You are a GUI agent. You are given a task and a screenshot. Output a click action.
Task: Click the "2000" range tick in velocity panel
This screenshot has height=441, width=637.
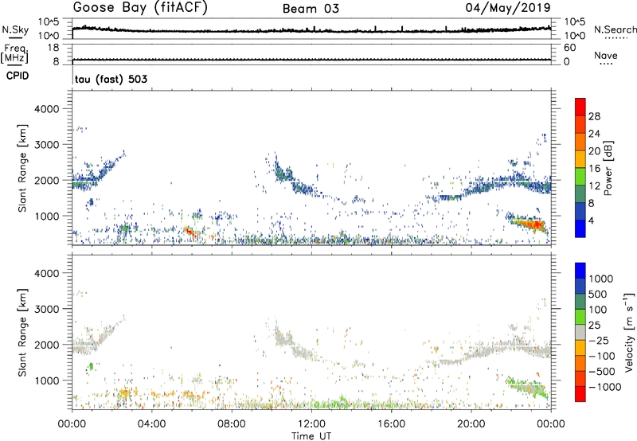(46, 345)
